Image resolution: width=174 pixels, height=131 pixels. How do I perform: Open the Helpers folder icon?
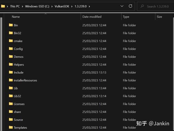tap(11, 64)
